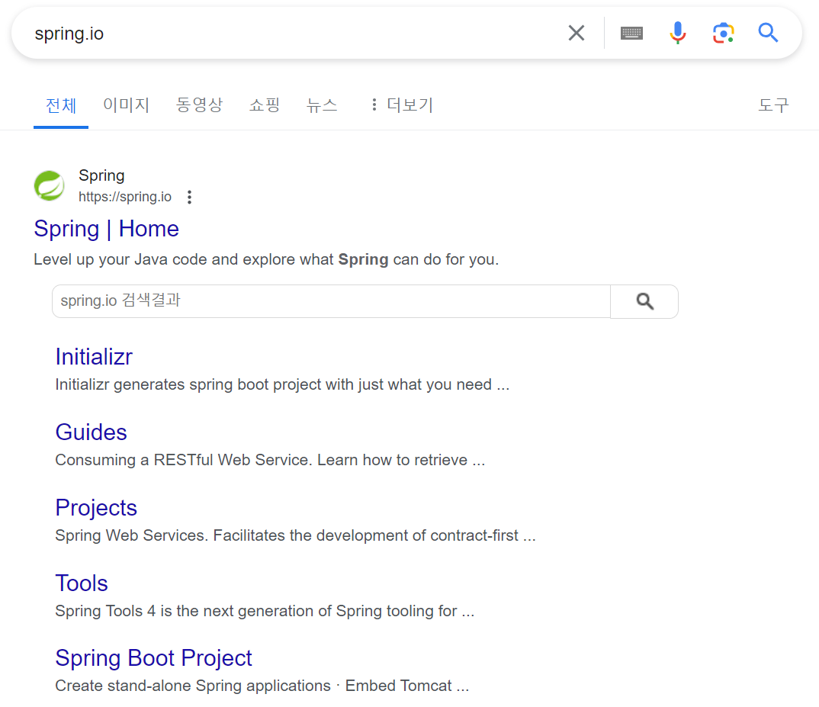
Task: Select the 전체 tab
Action: 61,105
